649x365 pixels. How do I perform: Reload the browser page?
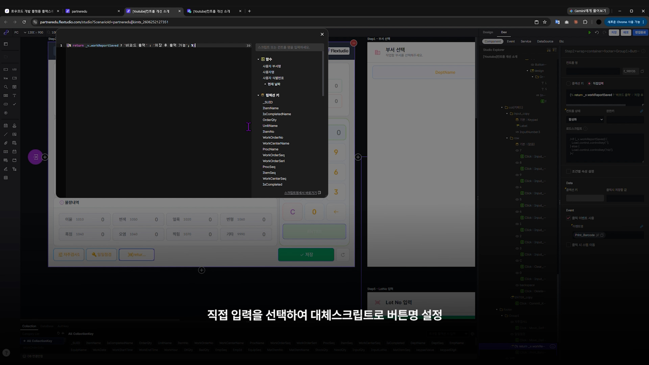pos(24,22)
